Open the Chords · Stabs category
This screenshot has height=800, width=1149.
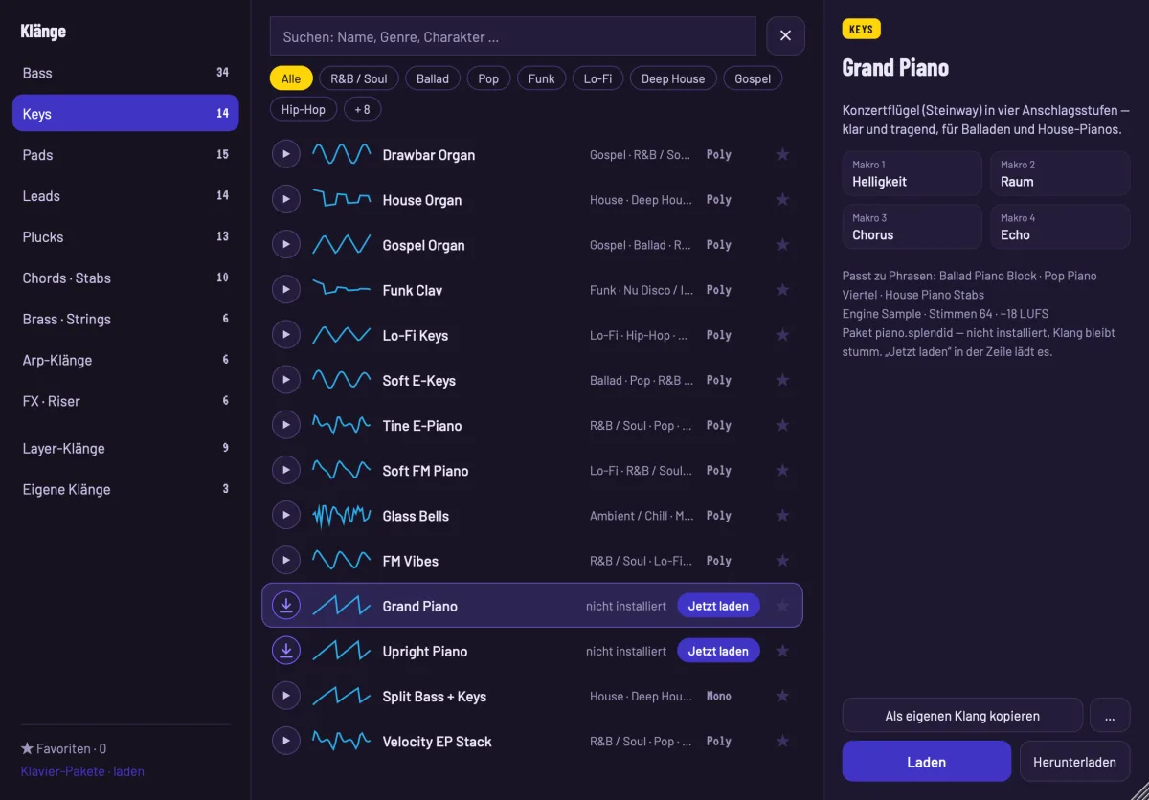click(125, 278)
